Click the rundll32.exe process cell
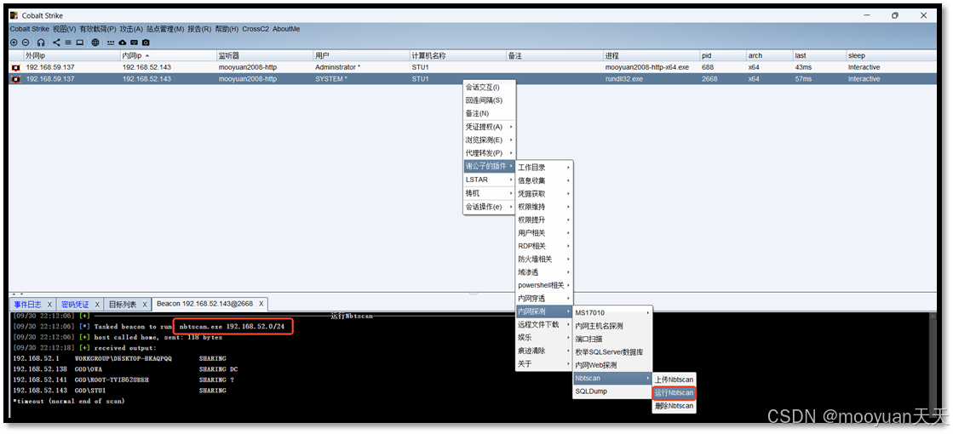 [x=651, y=79]
